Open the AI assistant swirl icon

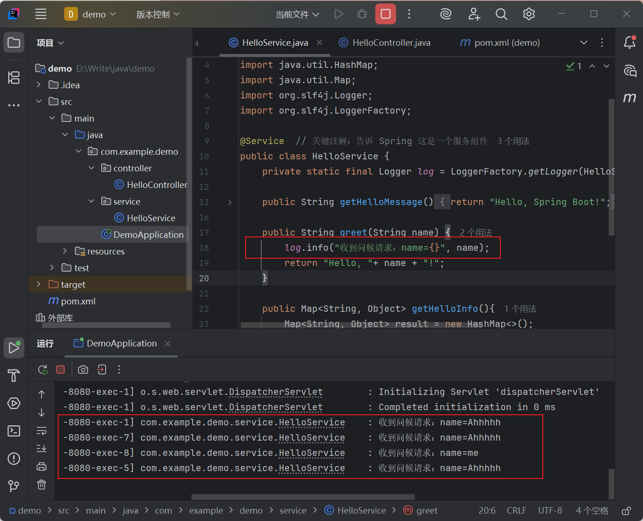tap(446, 14)
